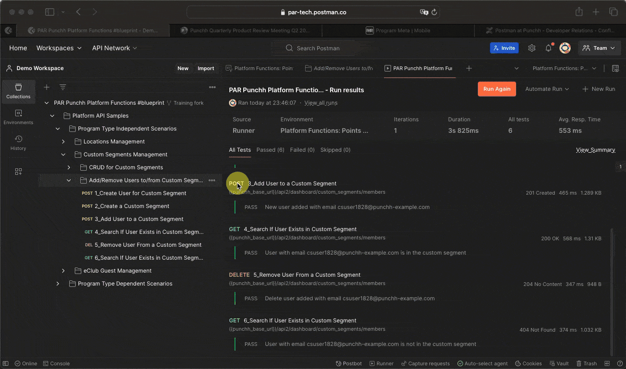
Task: Open options for Add/Remove Users folder
Action: [x=212, y=180]
